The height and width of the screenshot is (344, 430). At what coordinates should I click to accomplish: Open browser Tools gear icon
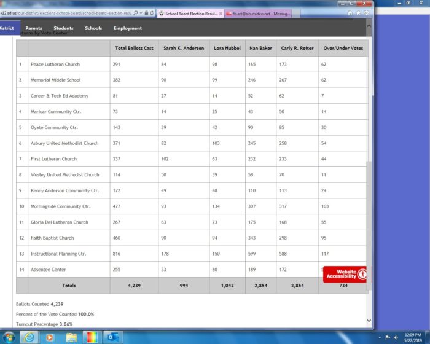tap(366, 13)
